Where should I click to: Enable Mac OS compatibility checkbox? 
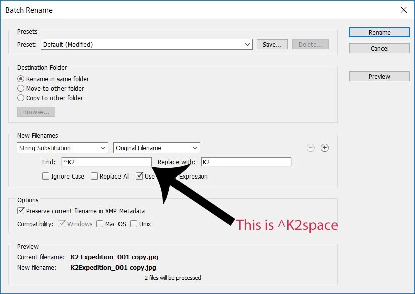click(x=100, y=224)
